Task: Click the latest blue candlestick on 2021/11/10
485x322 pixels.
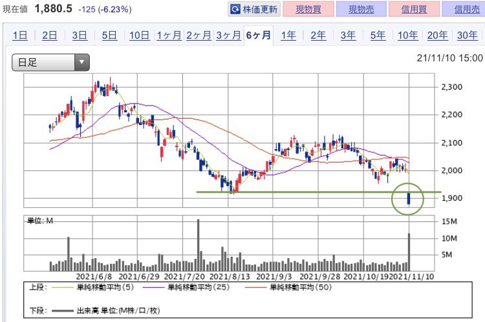Action: (409, 199)
